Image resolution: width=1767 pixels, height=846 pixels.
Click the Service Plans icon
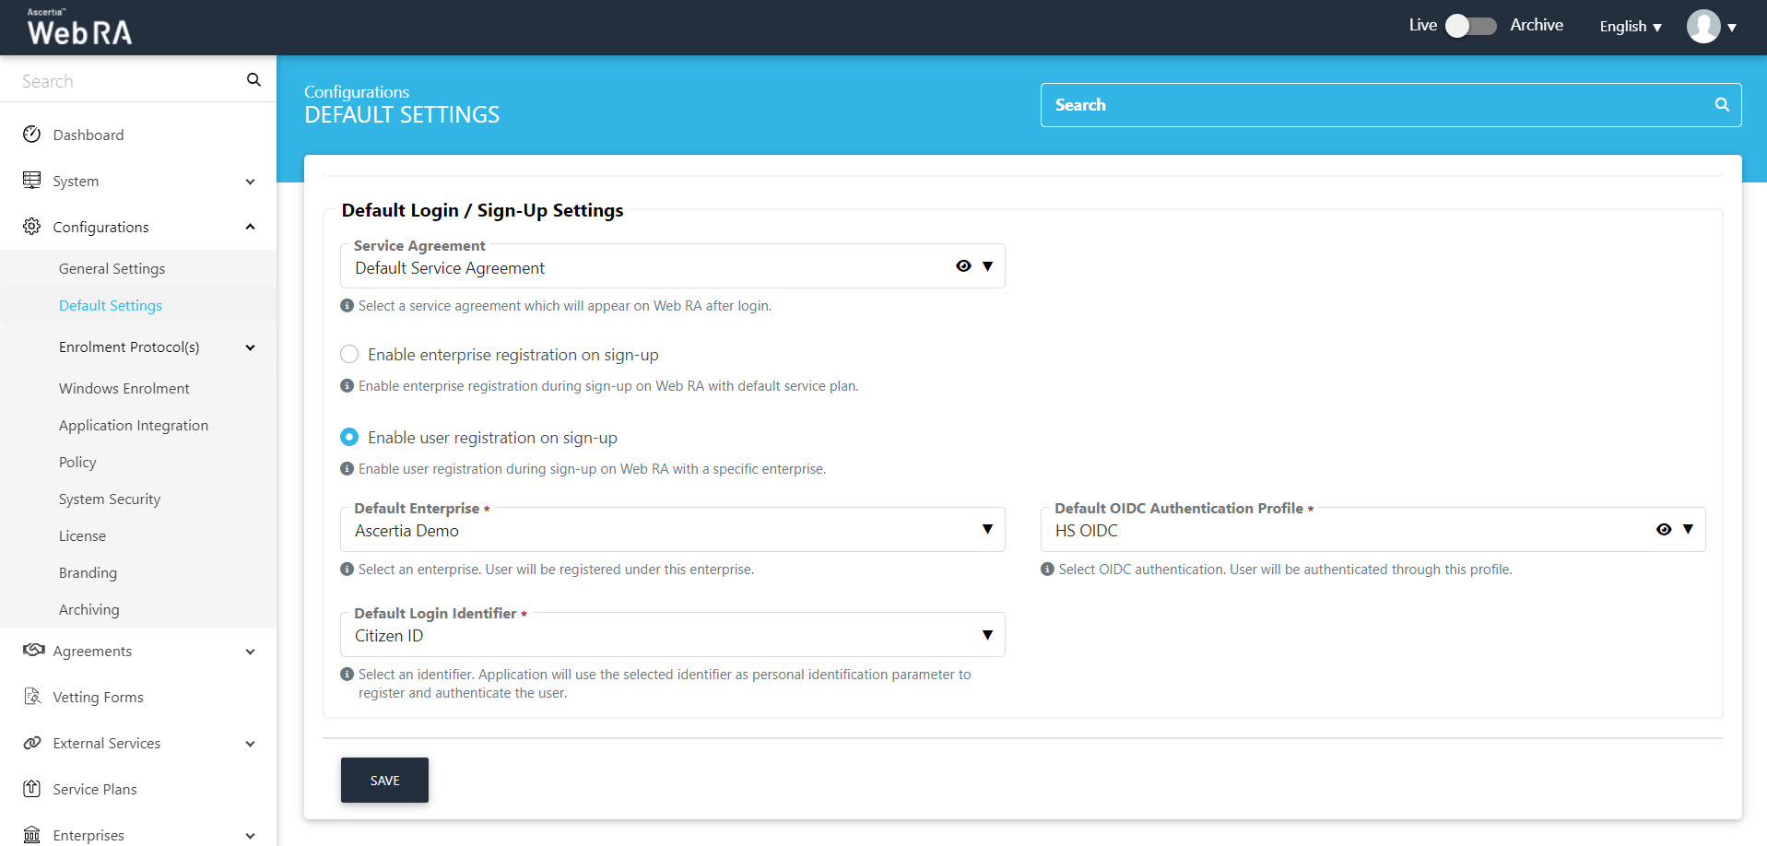[32, 789]
